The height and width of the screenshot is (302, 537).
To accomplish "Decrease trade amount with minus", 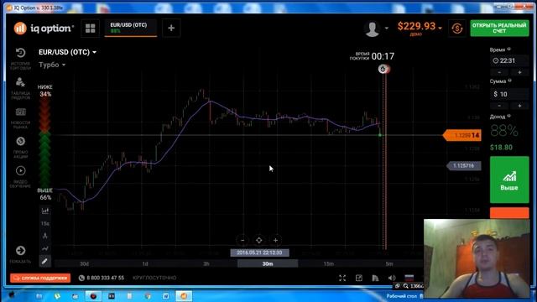I will [499, 106].
